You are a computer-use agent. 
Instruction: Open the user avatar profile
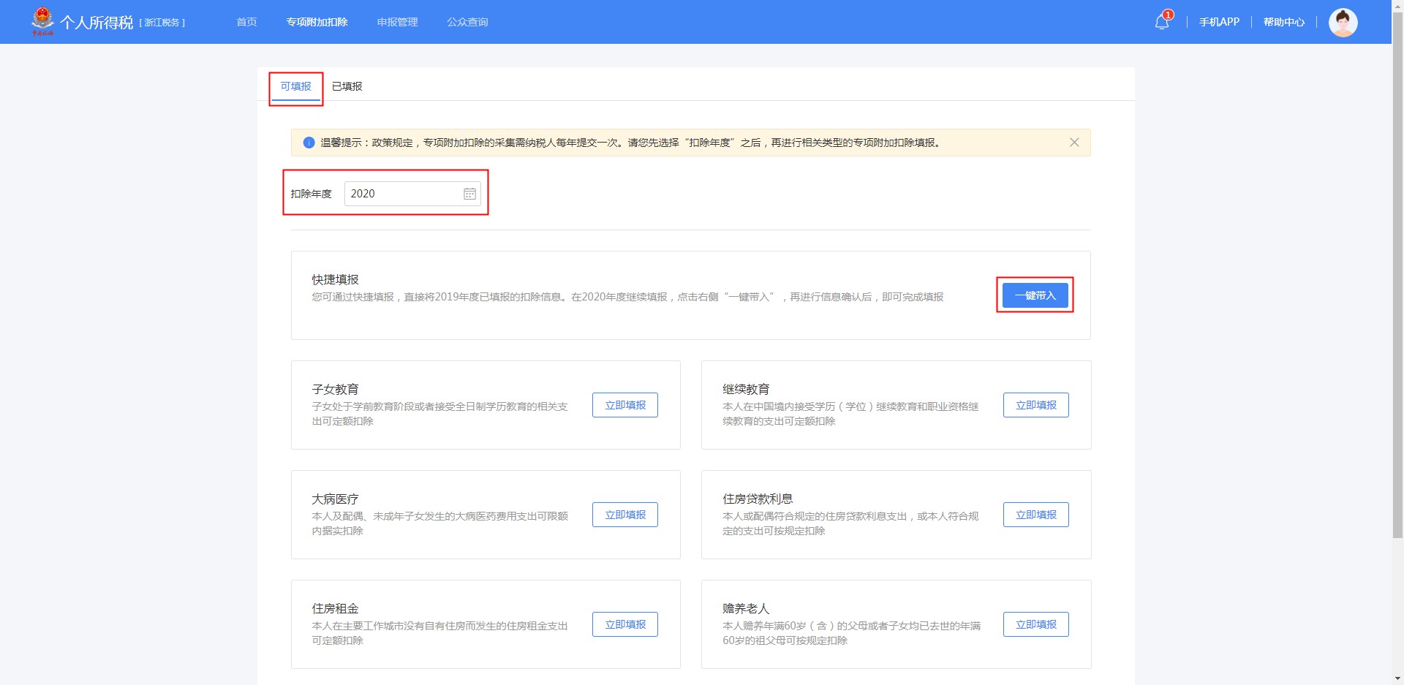[x=1344, y=22]
